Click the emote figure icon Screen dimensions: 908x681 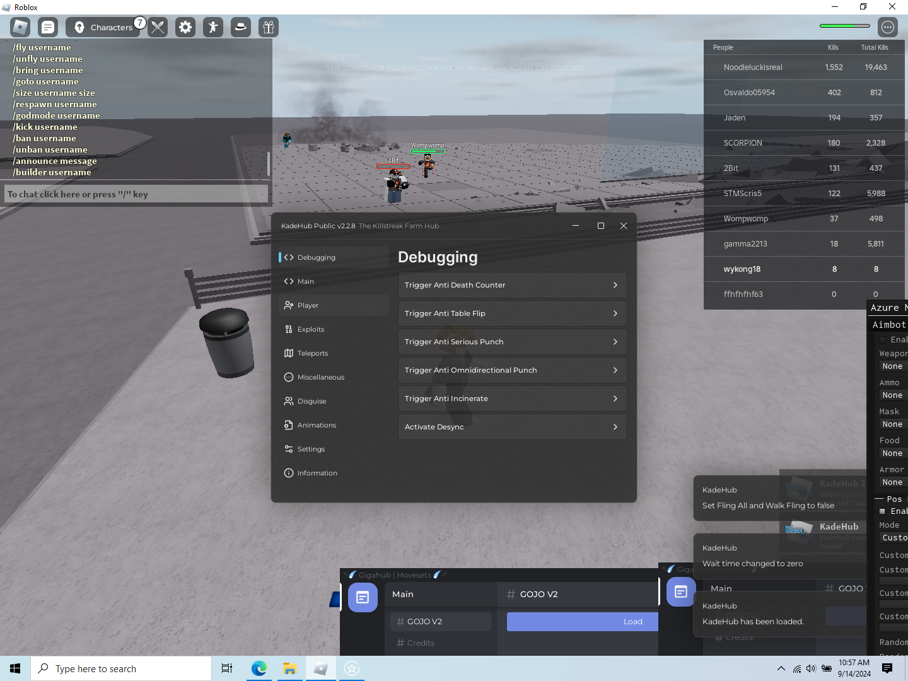[x=213, y=27]
